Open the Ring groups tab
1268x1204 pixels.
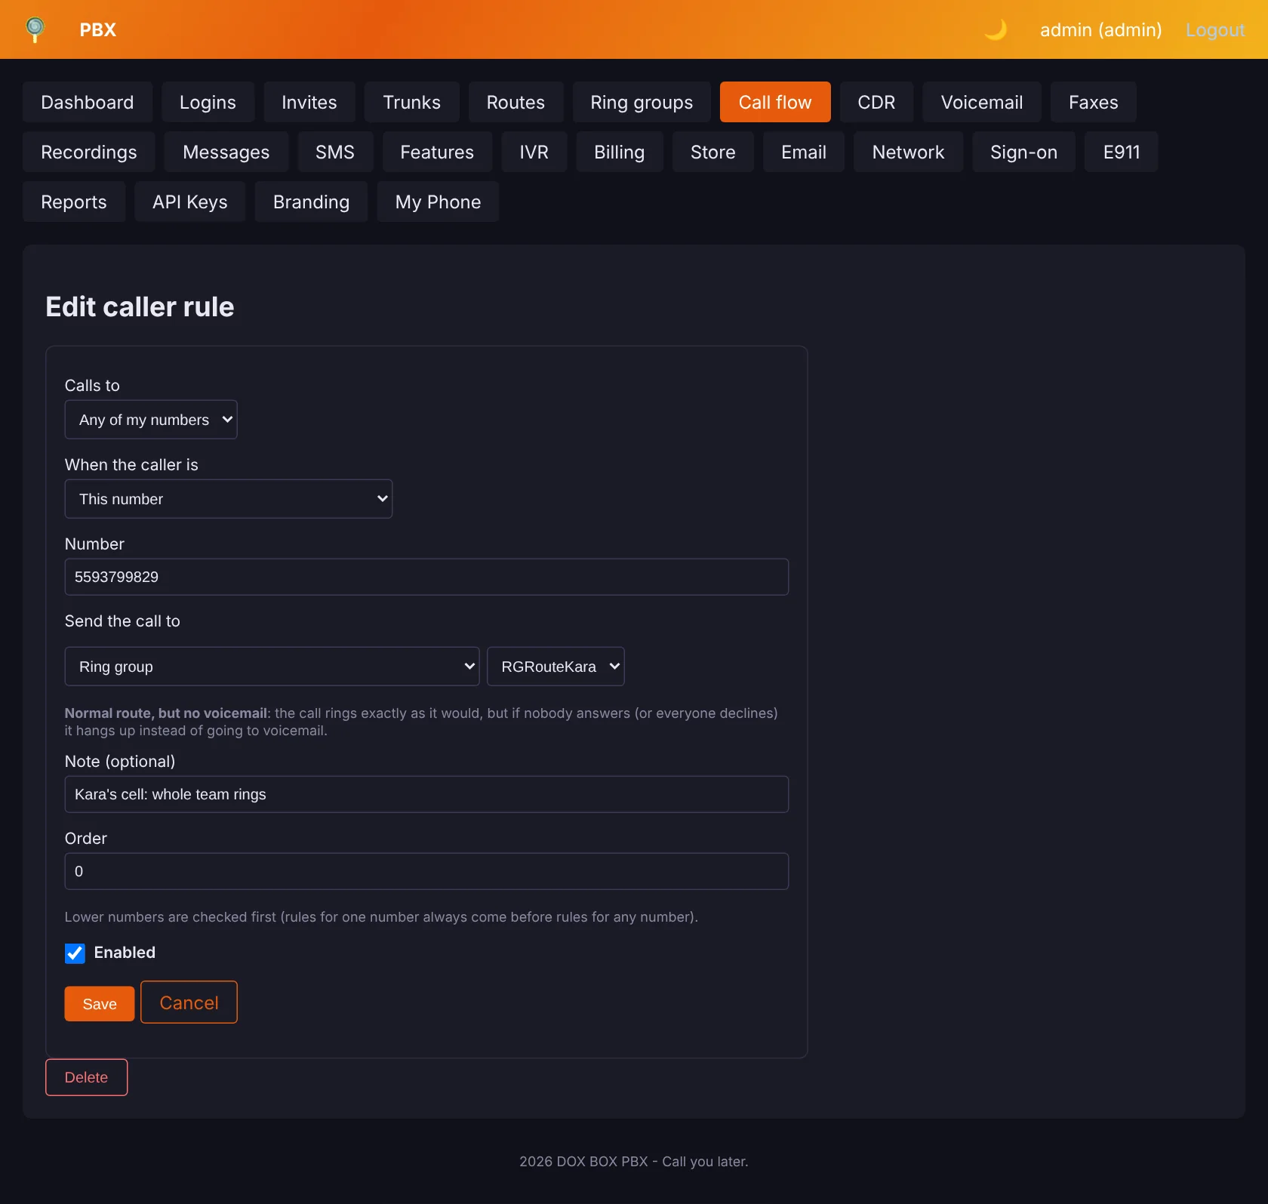coord(642,102)
